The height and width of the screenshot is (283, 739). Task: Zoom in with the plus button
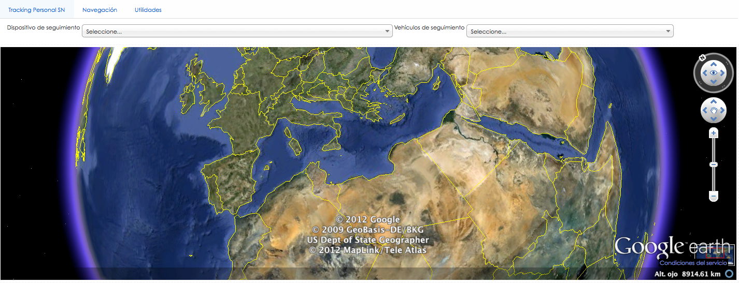(x=714, y=133)
